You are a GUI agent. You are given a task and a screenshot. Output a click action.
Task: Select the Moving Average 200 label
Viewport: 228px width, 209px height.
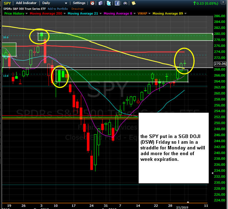[46, 14]
